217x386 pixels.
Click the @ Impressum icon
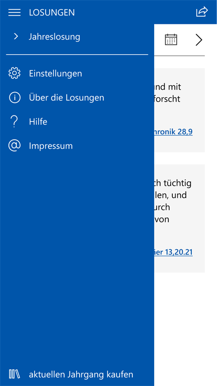(x=14, y=146)
